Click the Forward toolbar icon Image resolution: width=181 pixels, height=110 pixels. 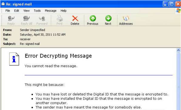pos(42,19)
